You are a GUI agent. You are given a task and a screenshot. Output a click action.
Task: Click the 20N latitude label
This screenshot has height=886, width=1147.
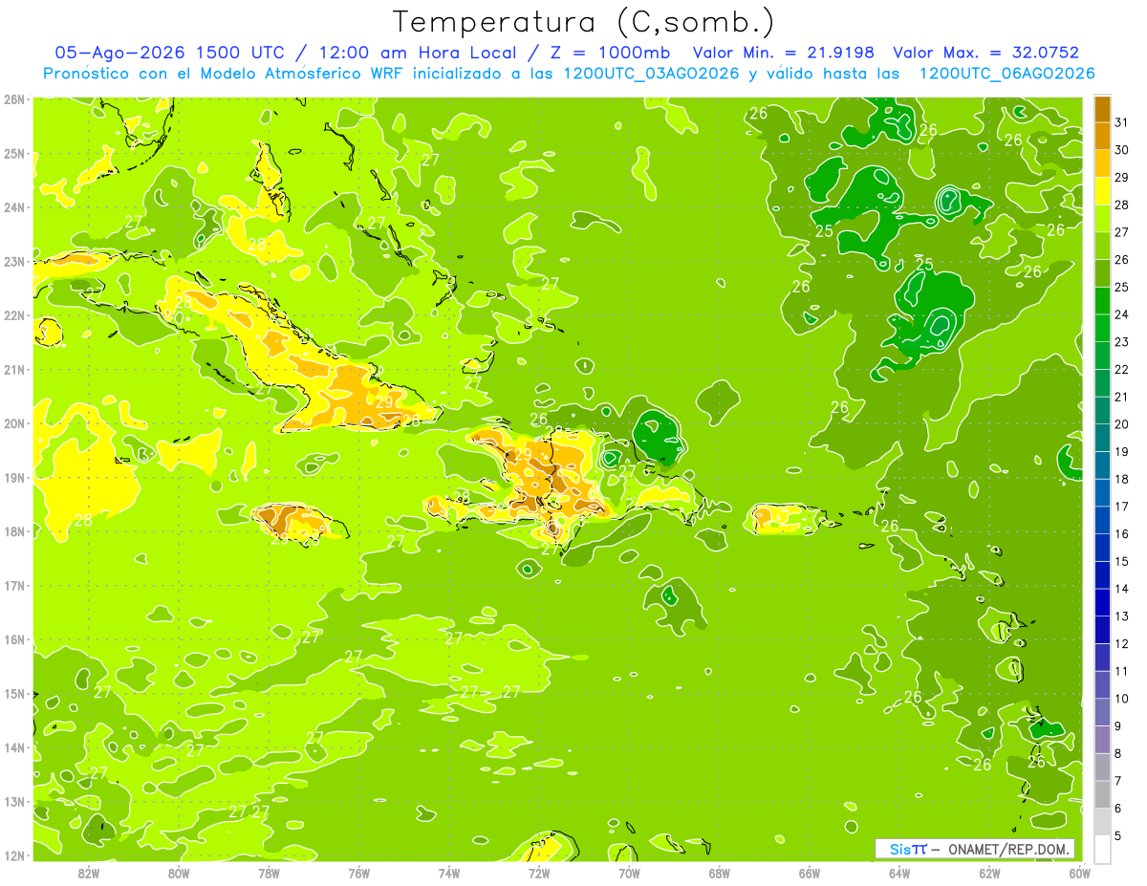click(14, 423)
